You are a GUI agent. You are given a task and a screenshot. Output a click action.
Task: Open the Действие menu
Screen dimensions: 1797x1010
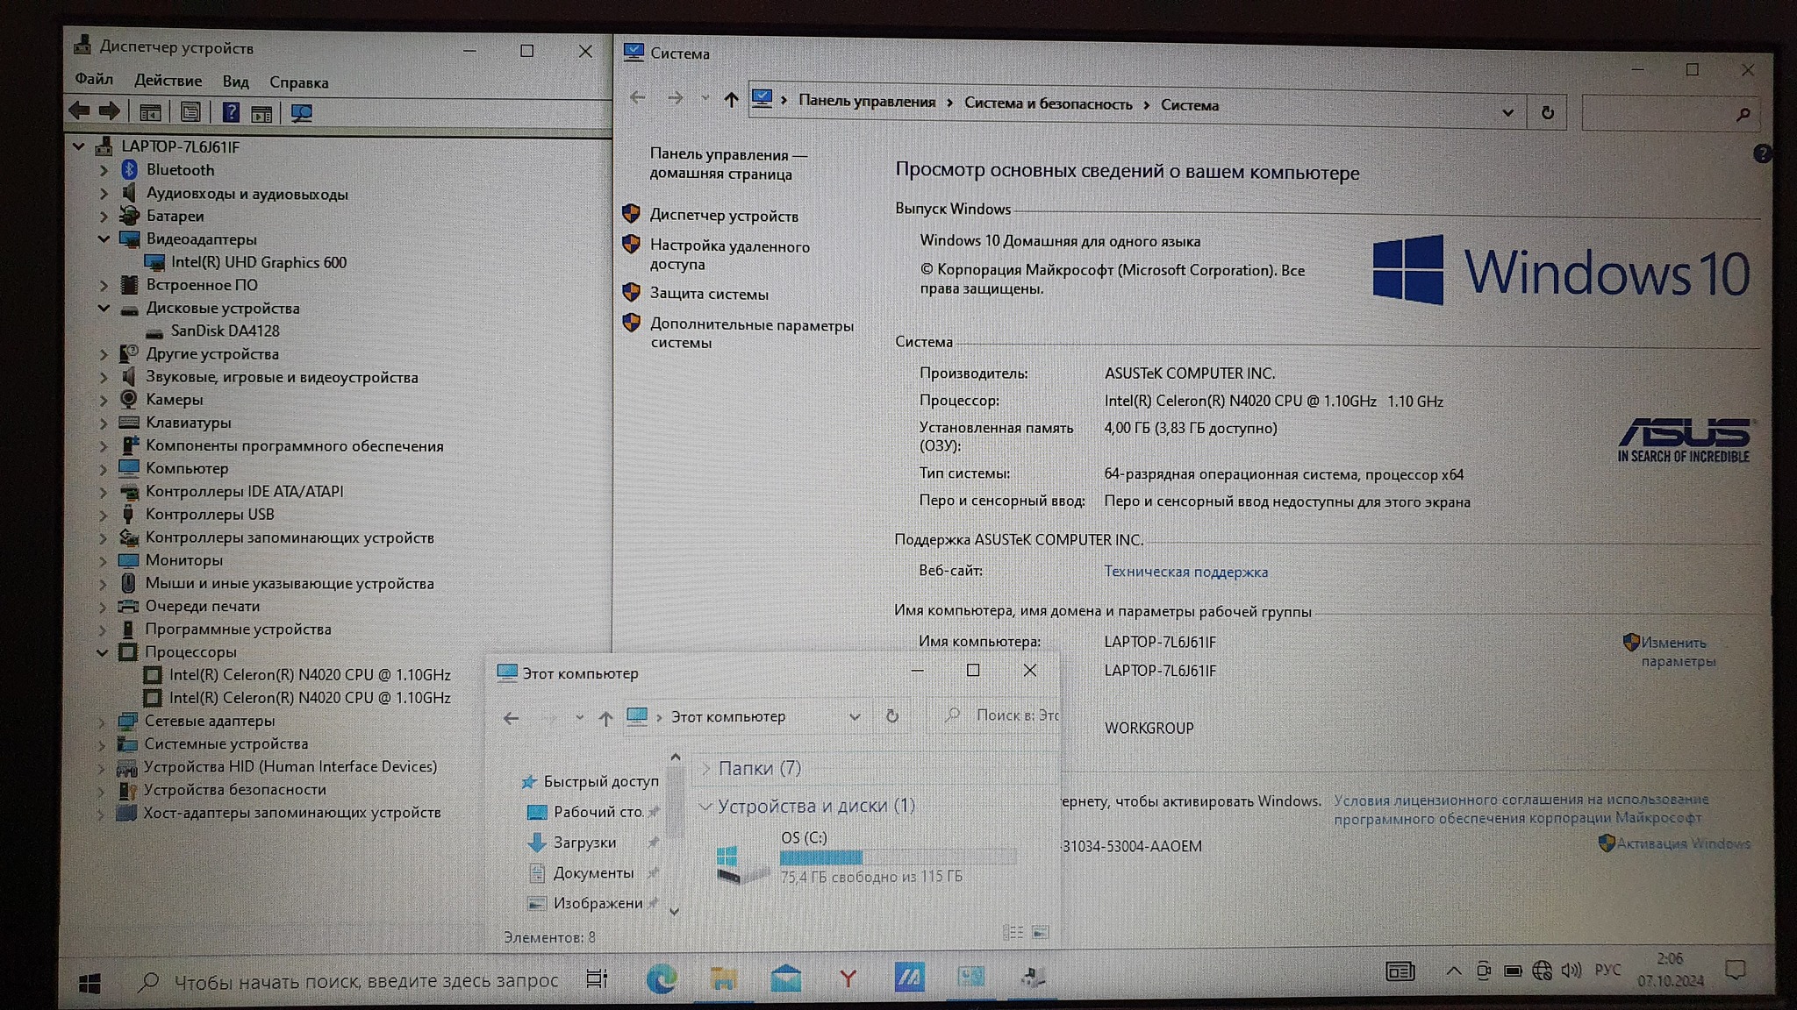[x=168, y=81]
